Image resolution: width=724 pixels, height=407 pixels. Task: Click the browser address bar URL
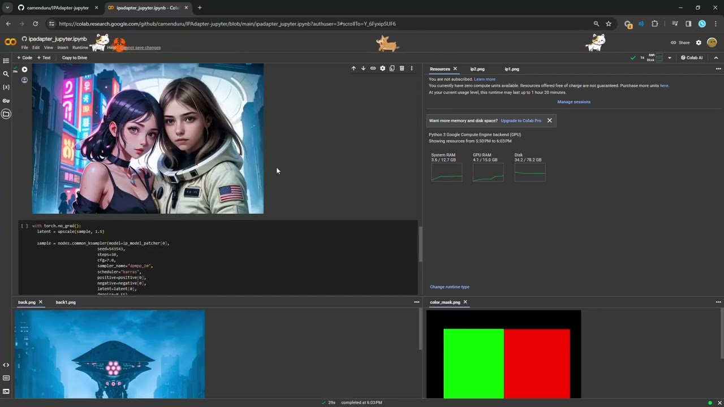[227, 24]
